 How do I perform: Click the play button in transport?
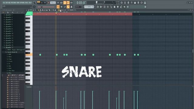[42, 3]
